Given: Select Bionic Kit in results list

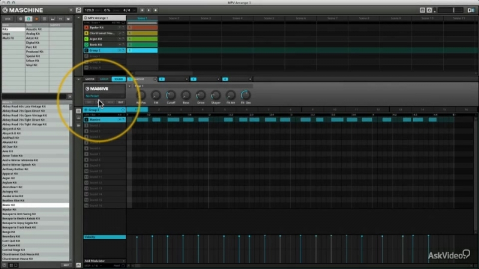Looking at the screenshot, I should tap(35, 205).
